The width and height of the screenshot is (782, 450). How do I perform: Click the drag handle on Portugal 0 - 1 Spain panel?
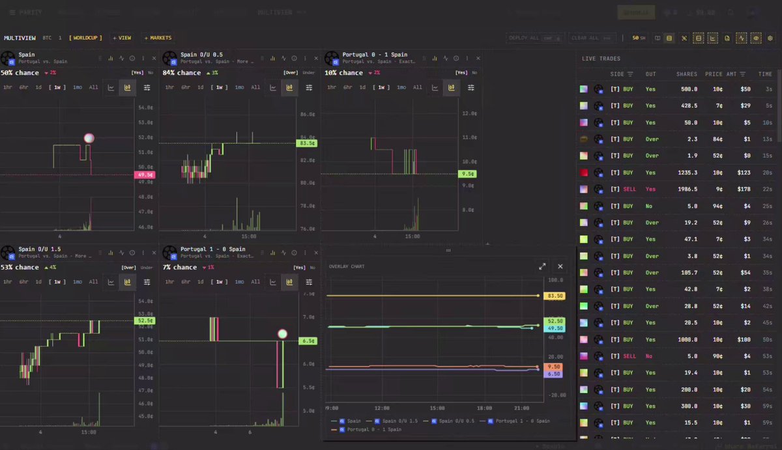click(424, 59)
